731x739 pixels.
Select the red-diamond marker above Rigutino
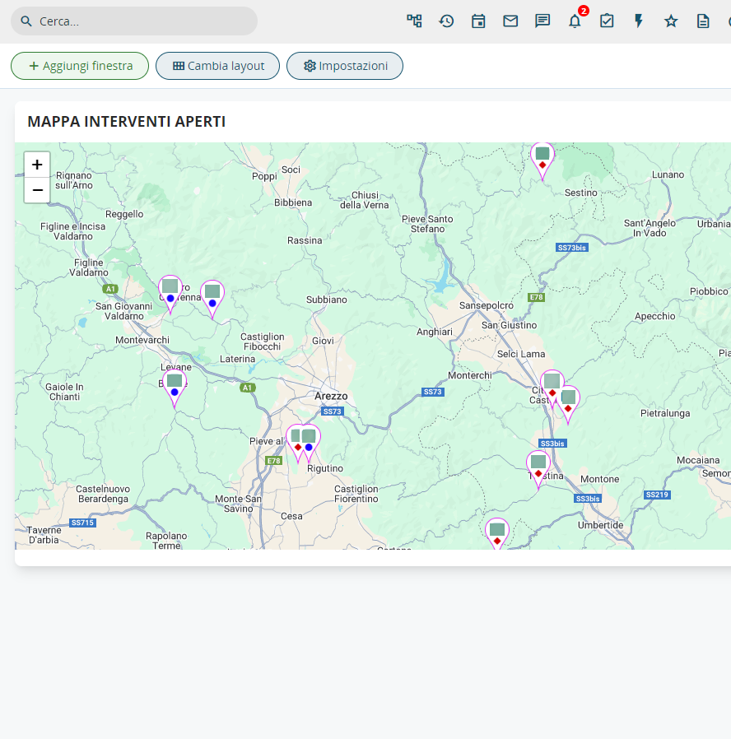coord(296,442)
